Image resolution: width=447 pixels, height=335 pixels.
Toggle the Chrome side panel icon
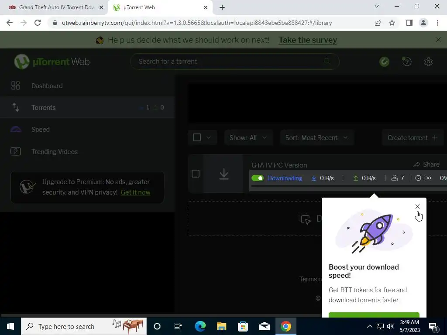click(x=409, y=23)
